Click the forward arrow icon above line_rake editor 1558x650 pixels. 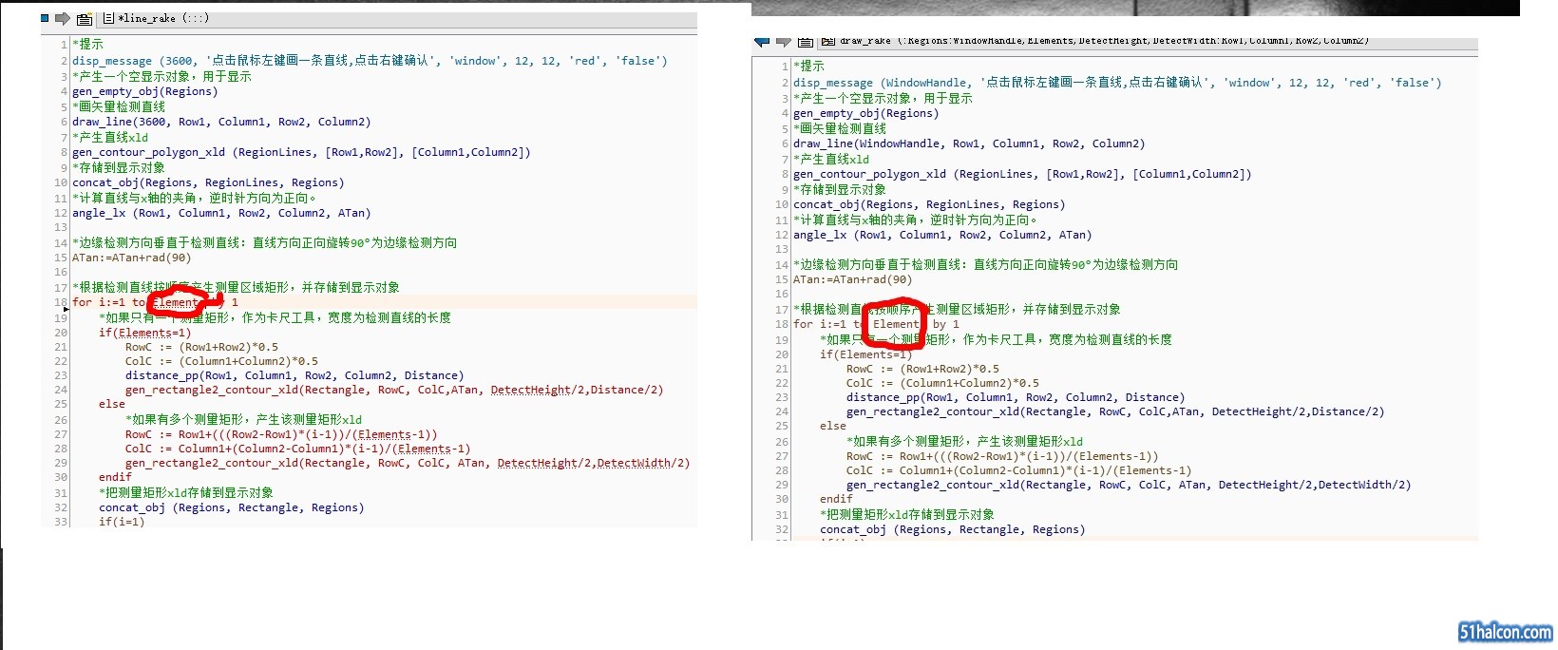click(x=63, y=18)
